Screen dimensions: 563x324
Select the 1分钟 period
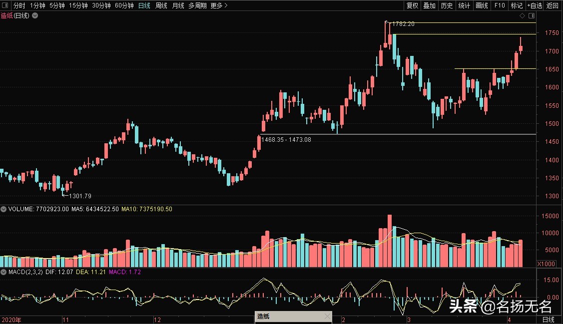coord(37,5)
